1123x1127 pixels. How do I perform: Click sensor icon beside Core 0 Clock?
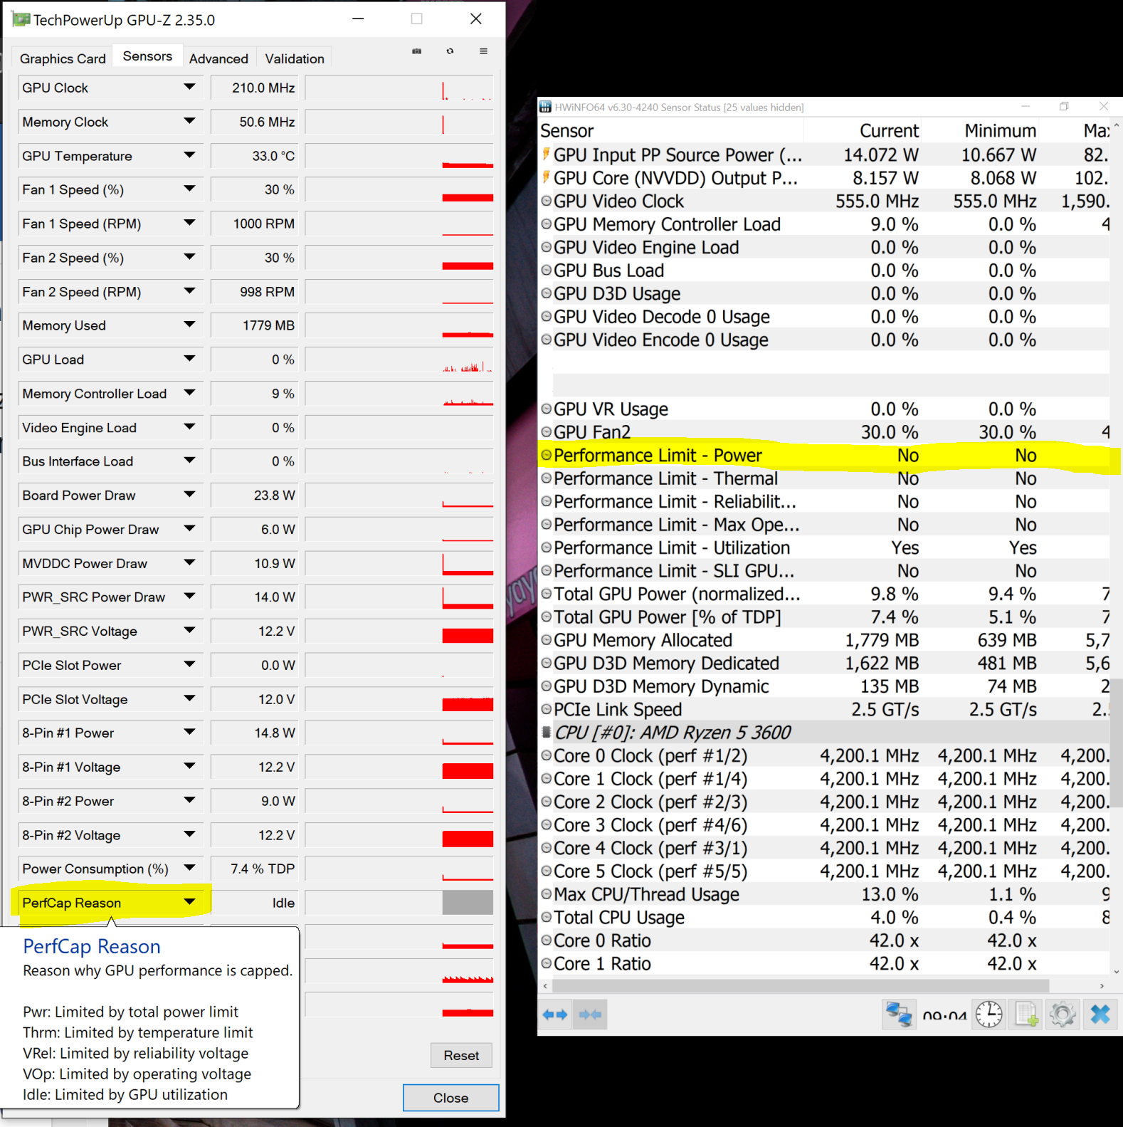[546, 755]
